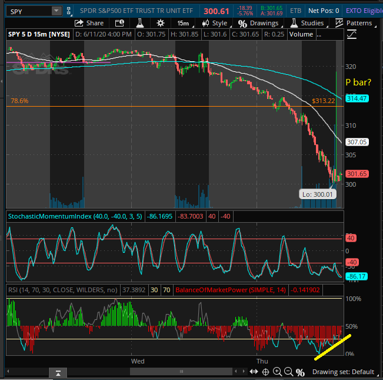The width and height of the screenshot is (383, 380).
Task: Open the Style dropdown menu
Action: [x=217, y=23]
